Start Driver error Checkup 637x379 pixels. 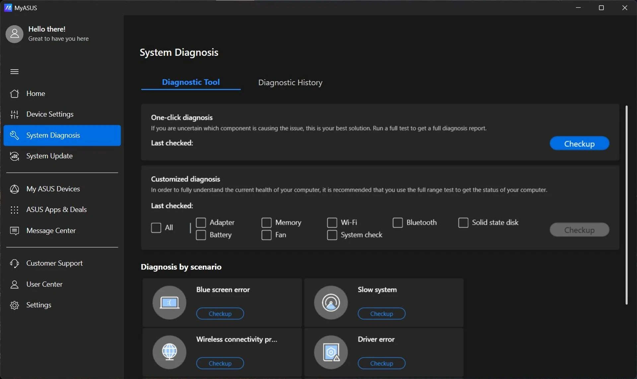coord(382,363)
